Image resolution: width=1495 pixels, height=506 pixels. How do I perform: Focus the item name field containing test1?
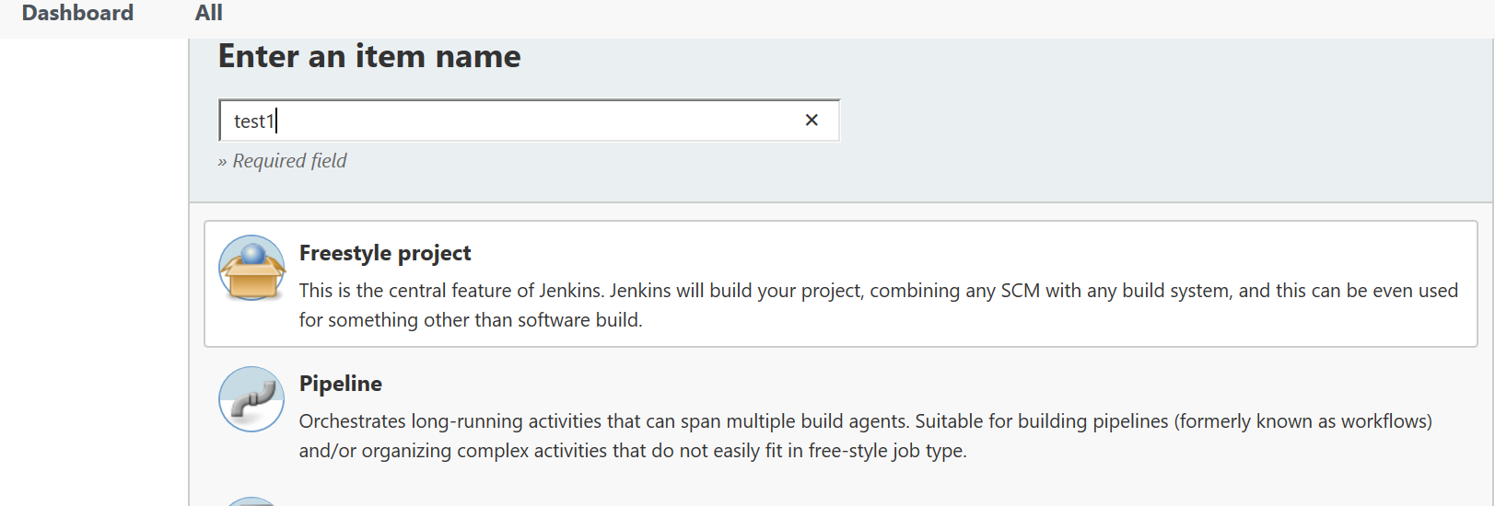click(x=529, y=121)
